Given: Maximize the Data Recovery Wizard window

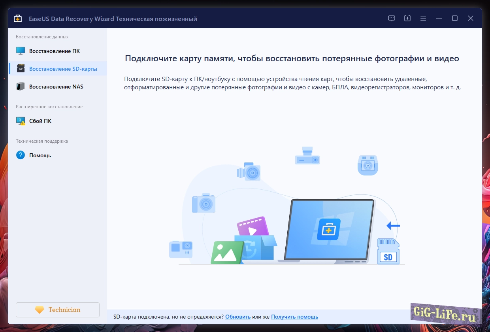Looking at the screenshot, I should click(455, 19).
